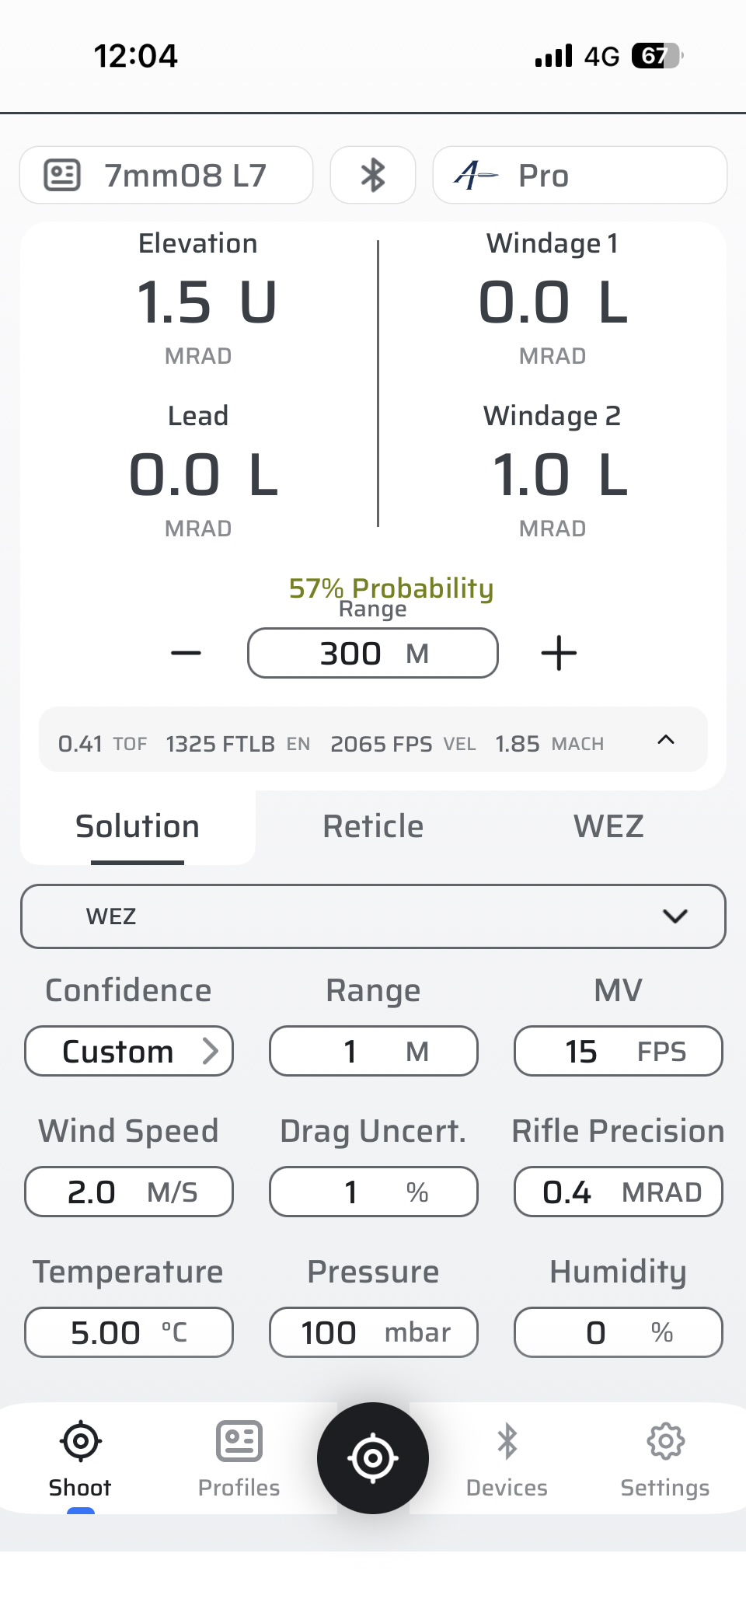The height and width of the screenshot is (1616, 746).
Task: Tap the Shoot target icon
Action: pos(80,1441)
